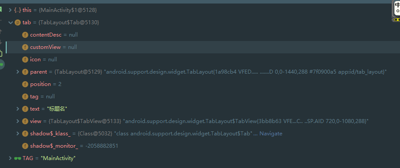Click the field icon beside customView
This screenshot has height=168, width=400.
point(25,47)
